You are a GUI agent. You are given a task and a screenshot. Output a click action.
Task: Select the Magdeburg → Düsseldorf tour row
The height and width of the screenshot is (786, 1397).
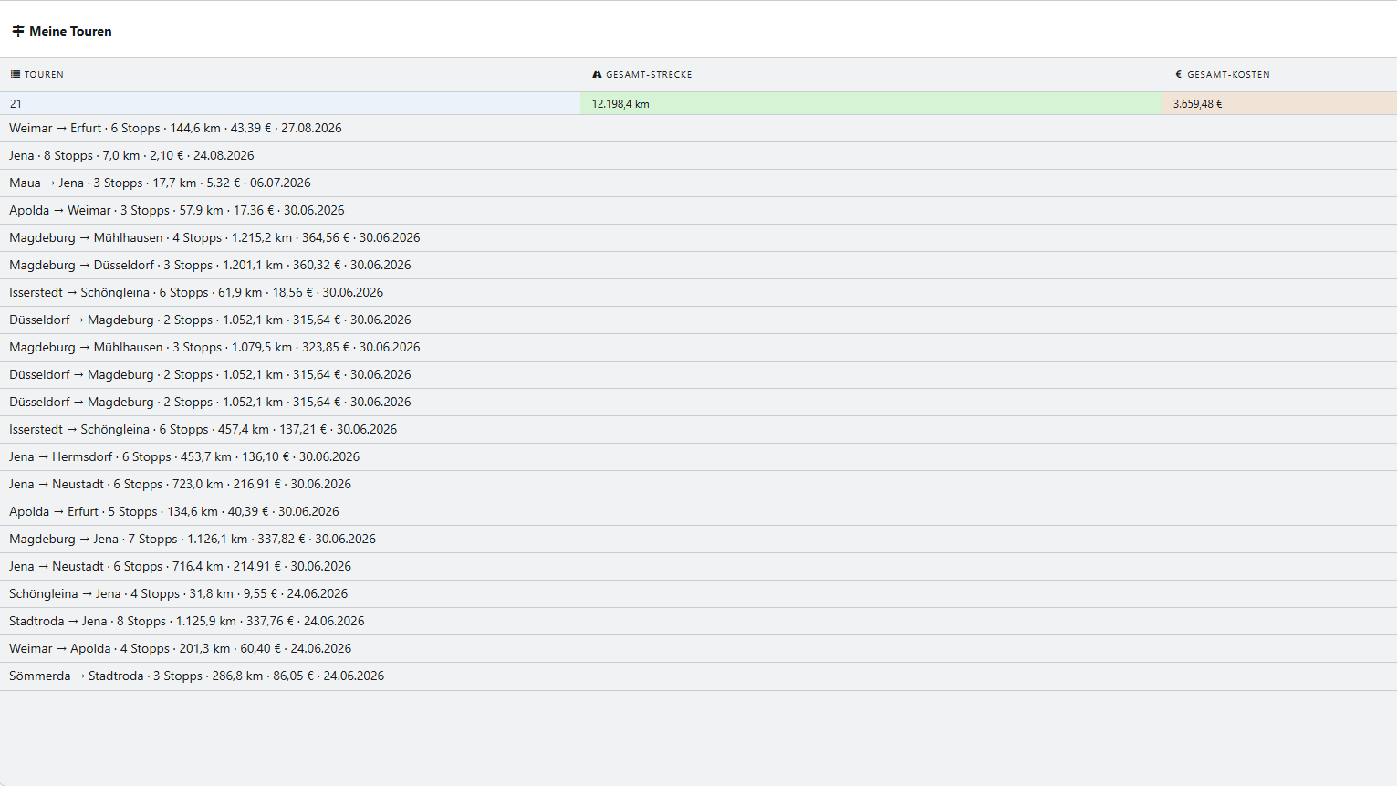(698, 266)
